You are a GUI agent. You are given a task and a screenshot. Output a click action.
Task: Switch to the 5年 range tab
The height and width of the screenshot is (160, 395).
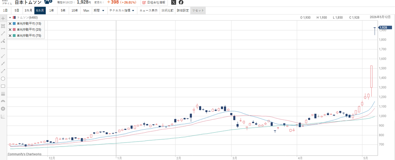point(63,11)
